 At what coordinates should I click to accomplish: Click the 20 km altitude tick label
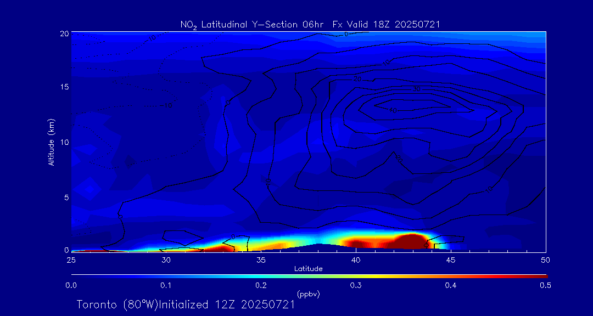(64, 33)
